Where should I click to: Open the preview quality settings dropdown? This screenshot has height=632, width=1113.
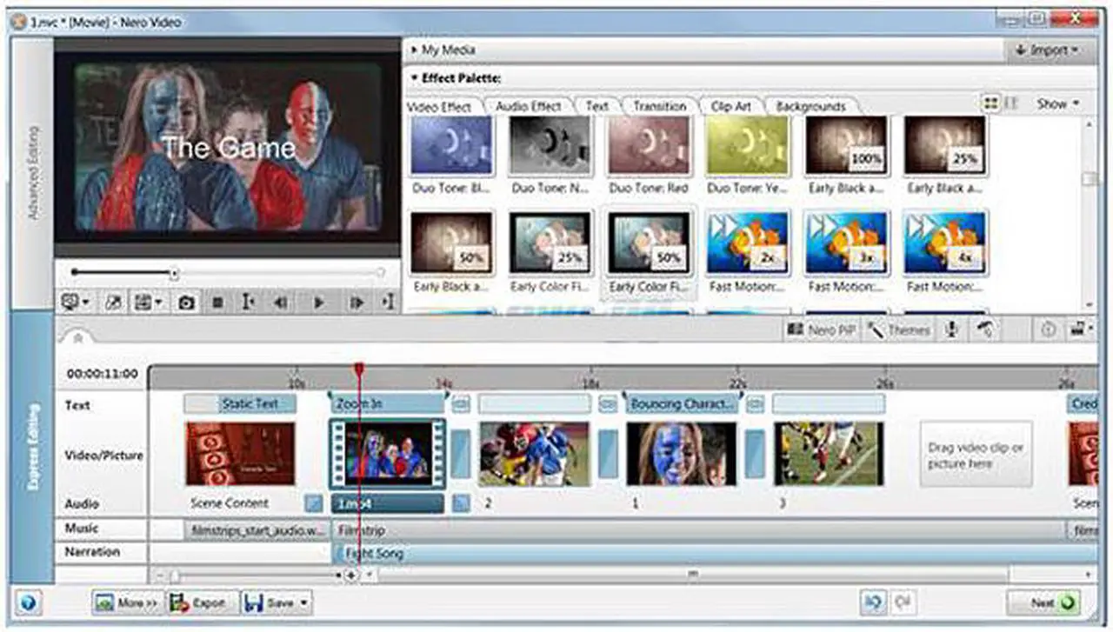[149, 303]
